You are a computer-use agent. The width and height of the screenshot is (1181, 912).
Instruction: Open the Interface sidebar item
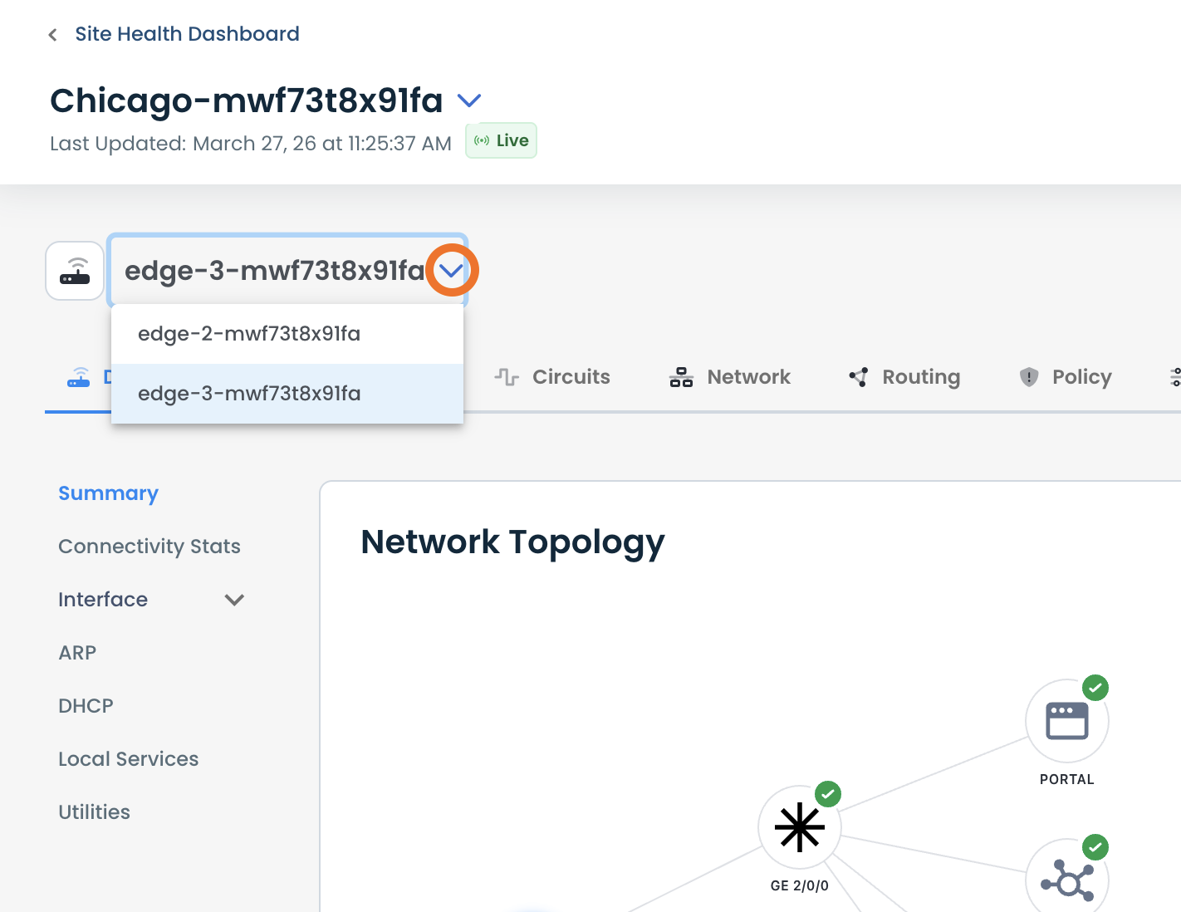click(x=103, y=600)
